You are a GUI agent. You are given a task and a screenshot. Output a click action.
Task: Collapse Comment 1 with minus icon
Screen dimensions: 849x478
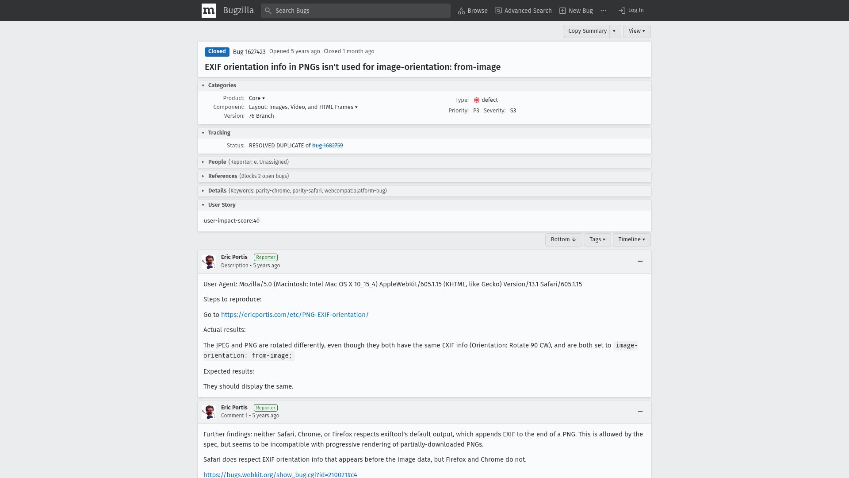pos(640,412)
